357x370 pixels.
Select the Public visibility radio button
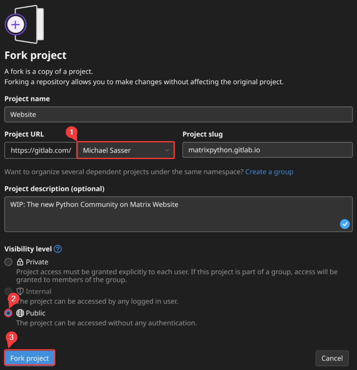[x=8, y=313]
